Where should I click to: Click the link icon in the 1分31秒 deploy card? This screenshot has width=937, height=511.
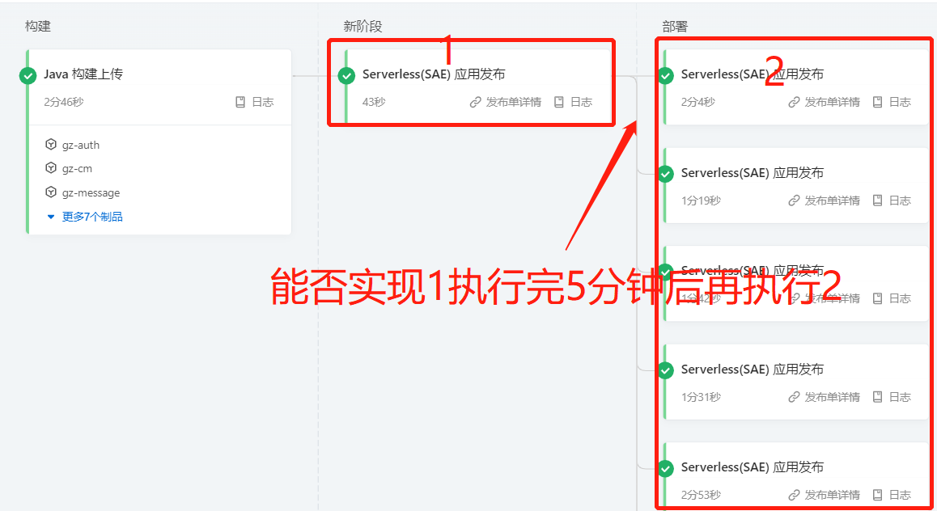coord(794,397)
